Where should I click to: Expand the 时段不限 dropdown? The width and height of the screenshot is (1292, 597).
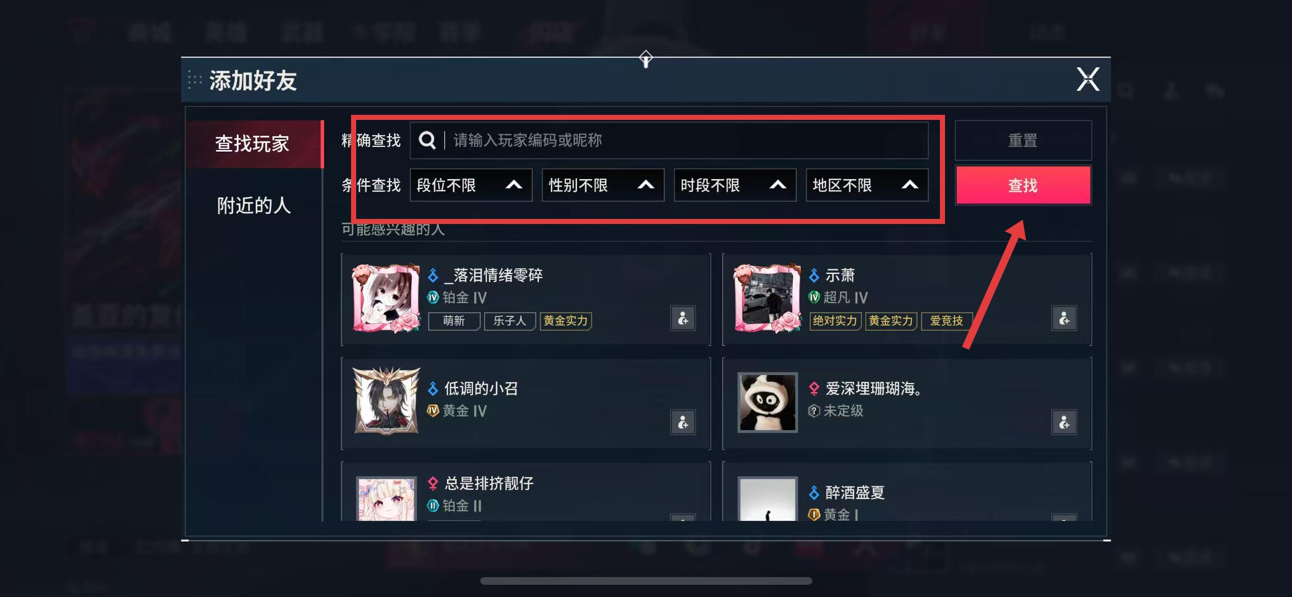click(735, 185)
